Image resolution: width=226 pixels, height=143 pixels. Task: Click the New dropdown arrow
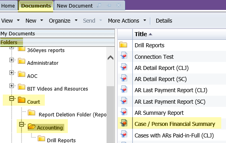[x=42, y=20]
